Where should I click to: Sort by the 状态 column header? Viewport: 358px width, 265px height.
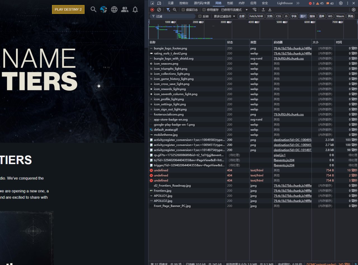coord(238,42)
